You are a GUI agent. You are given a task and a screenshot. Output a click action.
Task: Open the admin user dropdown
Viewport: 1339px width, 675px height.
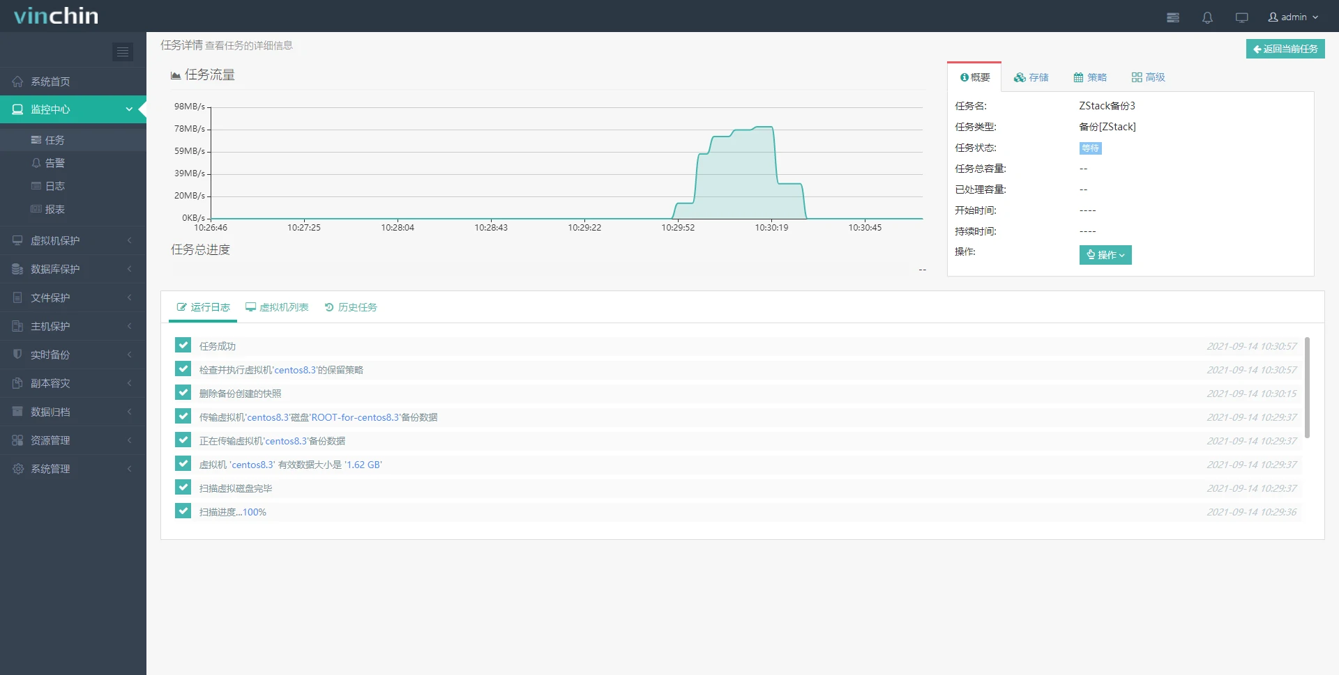(x=1293, y=17)
